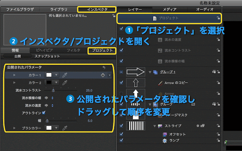Click the gear icon on the ストライプ row
The width and height of the screenshot is (242, 151).
point(198,126)
